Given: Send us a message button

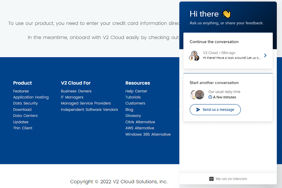Looking at the screenshot, I should coord(215,110).
